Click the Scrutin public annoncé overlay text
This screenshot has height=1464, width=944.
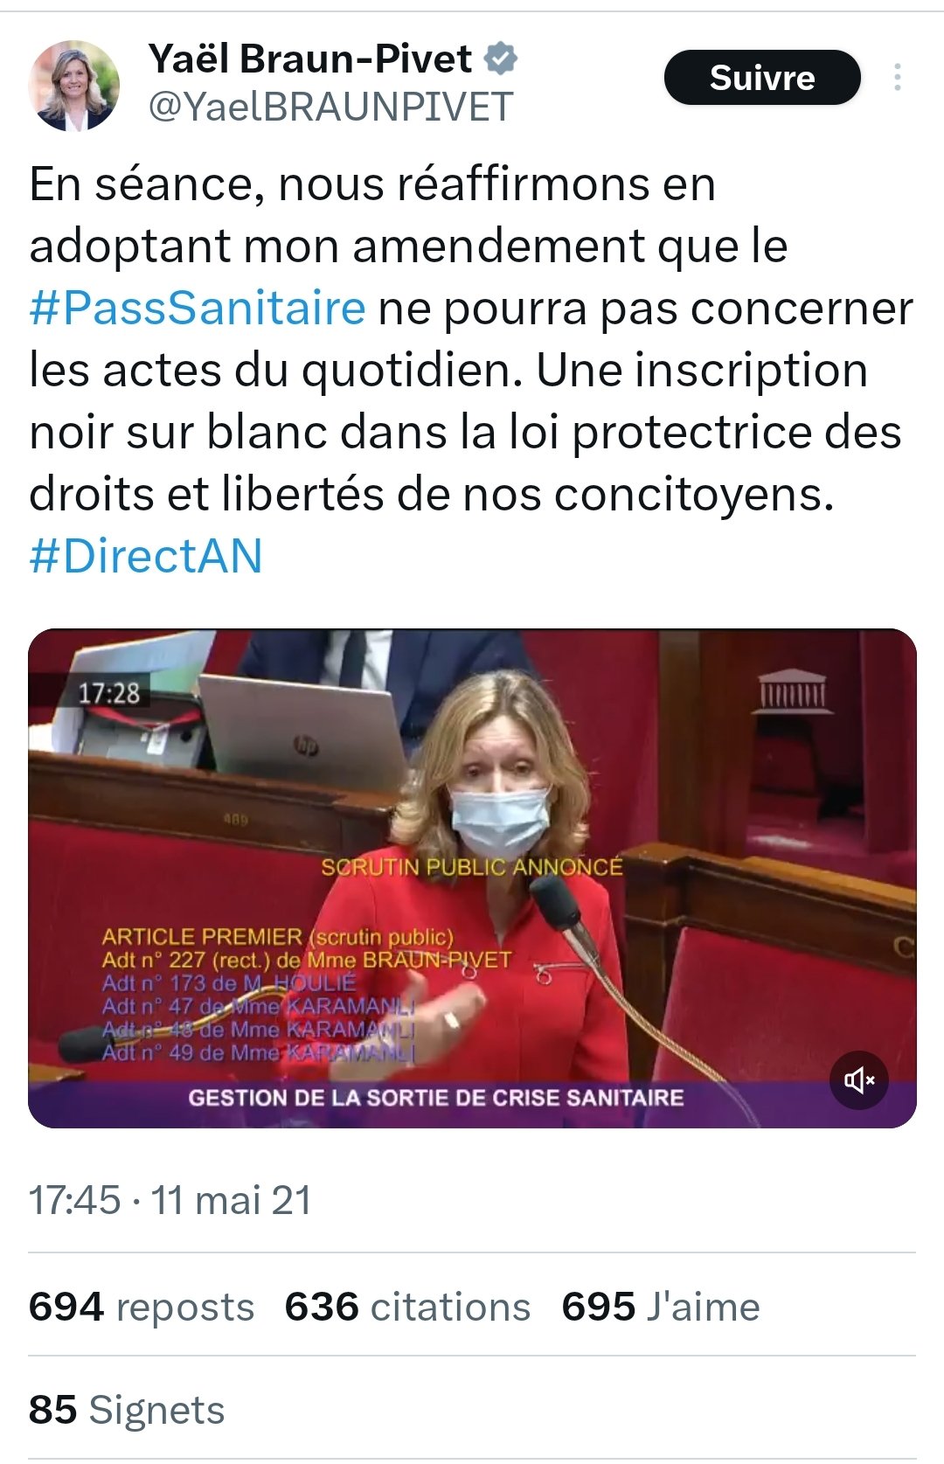[472, 867]
